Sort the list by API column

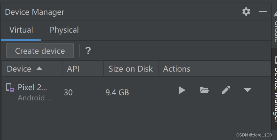(73, 69)
